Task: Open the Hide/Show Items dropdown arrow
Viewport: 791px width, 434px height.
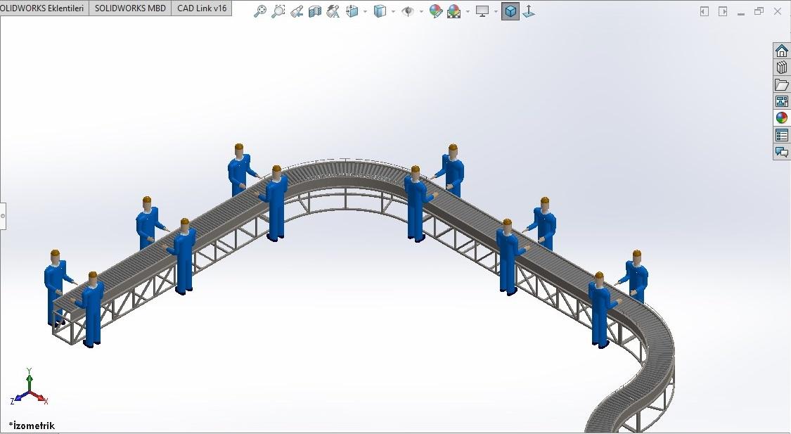Action: (421, 11)
